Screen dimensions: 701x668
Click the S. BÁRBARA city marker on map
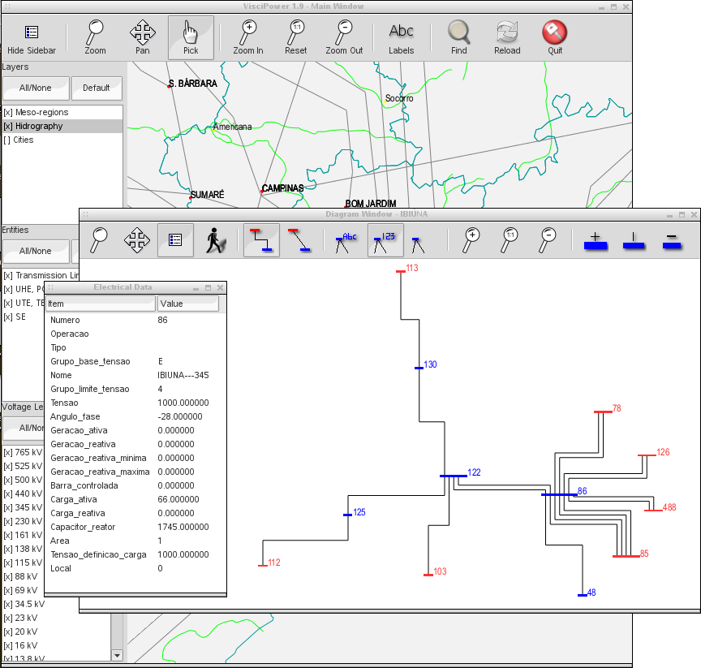coord(169,86)
